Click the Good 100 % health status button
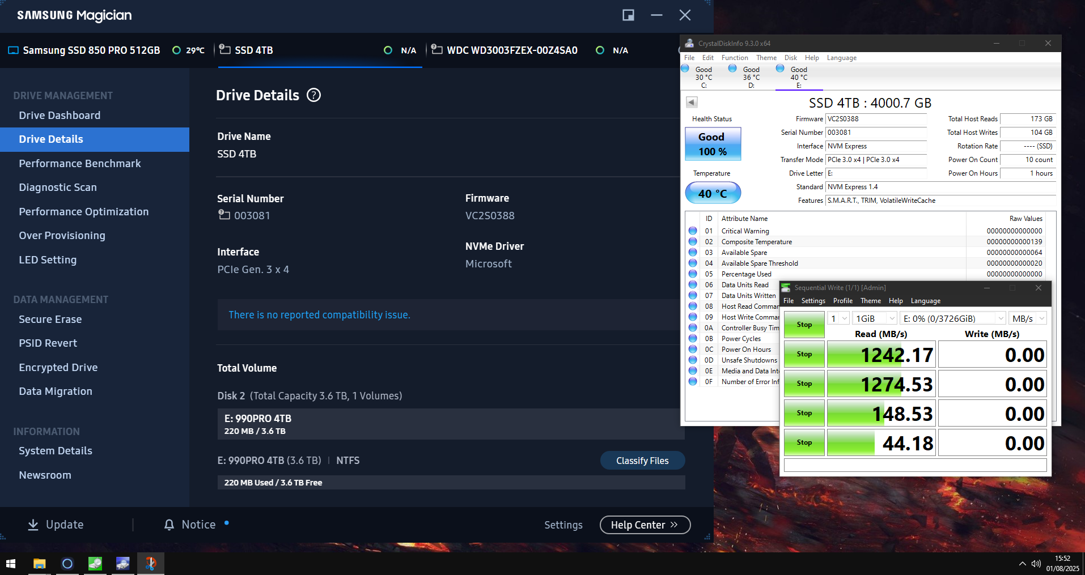The image size is (1085, 575). pos(713,144)
